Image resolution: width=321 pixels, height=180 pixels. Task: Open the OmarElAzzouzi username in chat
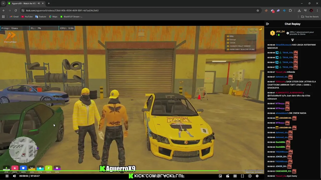click(x=283, y=45)
